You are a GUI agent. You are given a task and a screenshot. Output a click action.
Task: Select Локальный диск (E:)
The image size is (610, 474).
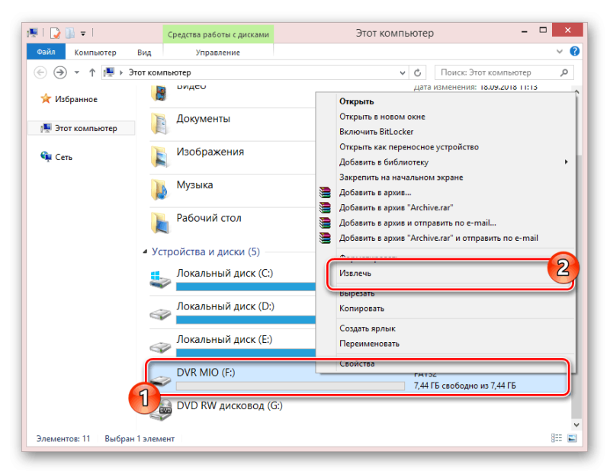click(x=224, y=339)
